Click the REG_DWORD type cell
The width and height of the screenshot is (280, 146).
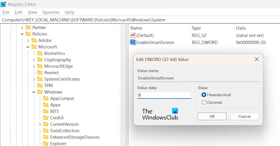(x=205, y=43)
